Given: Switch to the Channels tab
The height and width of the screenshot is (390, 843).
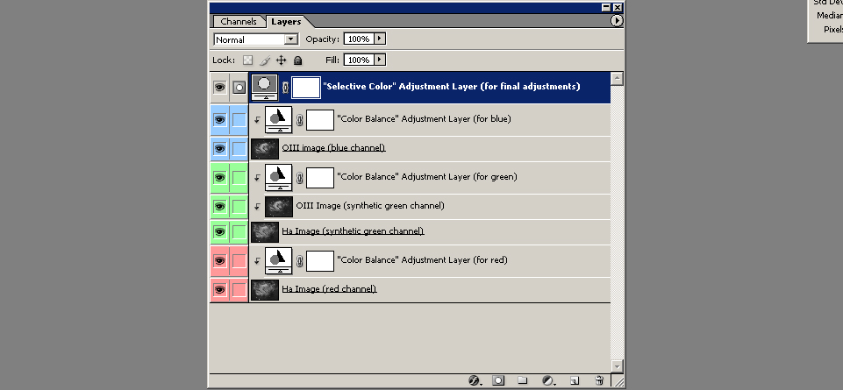Looking at the screenshot, I should [x=239, y=21].
